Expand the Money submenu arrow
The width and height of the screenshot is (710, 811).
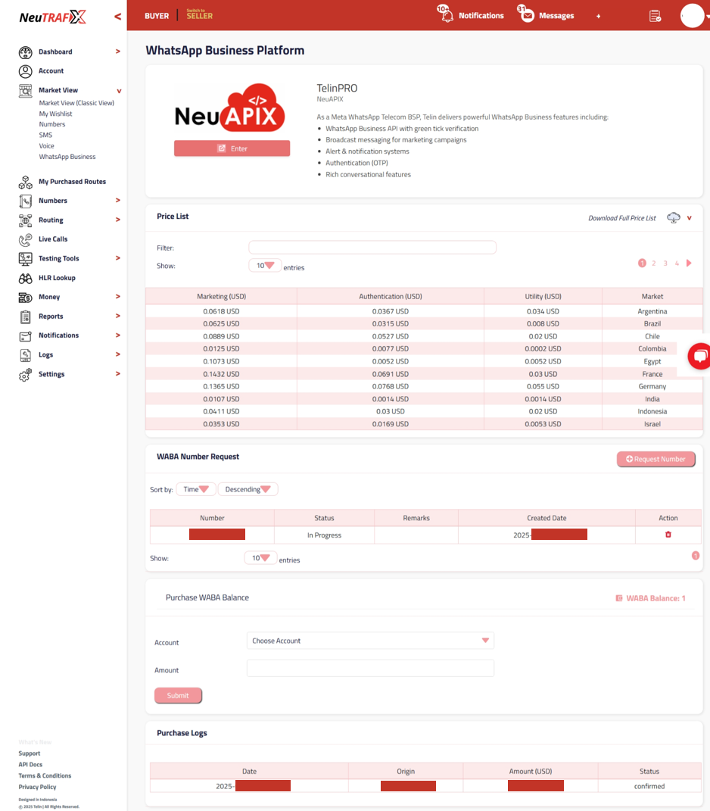pos(118,297)
